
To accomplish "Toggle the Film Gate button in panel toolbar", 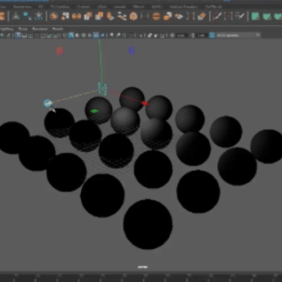I will coord(24,36).
